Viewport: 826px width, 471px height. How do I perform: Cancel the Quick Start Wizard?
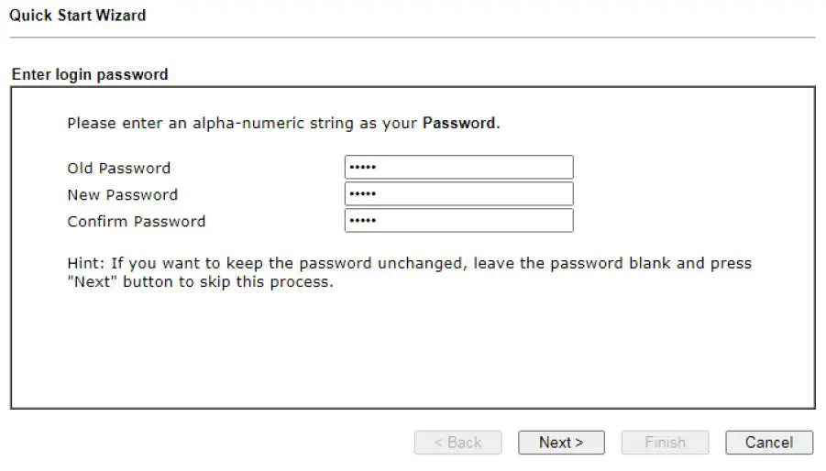click(x=768, y=443)
